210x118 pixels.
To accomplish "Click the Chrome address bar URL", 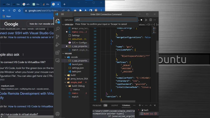I will (43, 10).
